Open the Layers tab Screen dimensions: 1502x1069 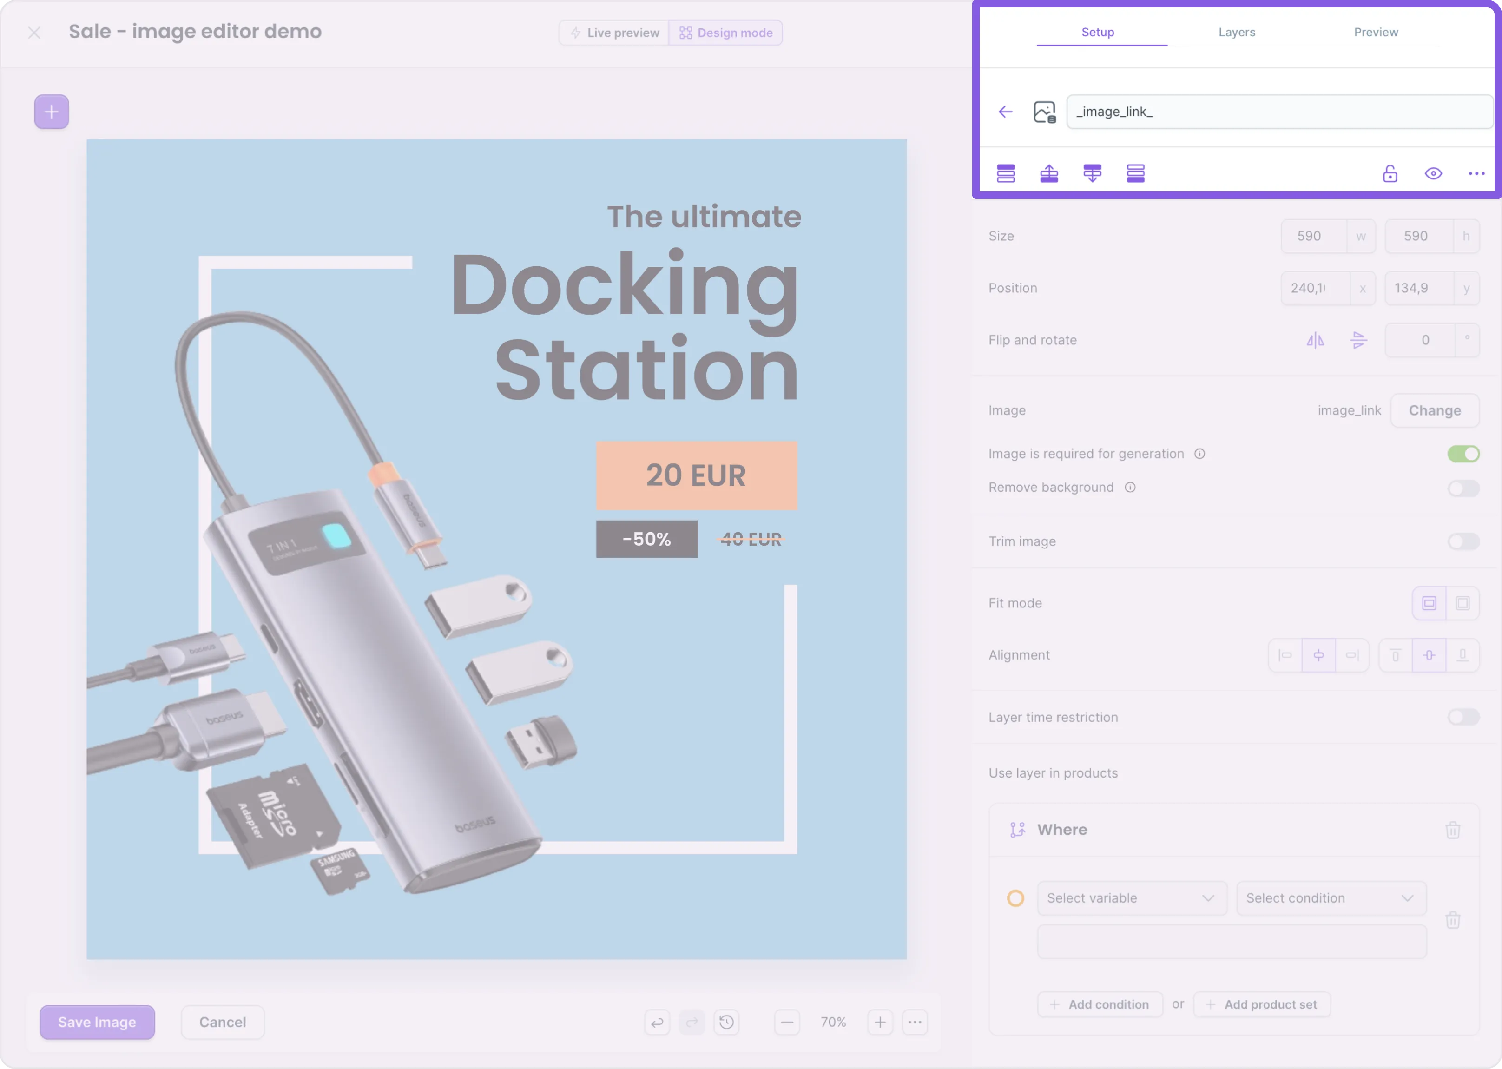[1237, 32]
